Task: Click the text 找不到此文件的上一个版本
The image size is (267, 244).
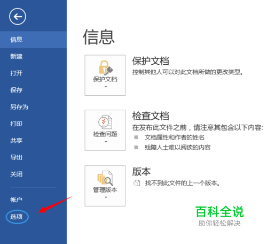Action: (x=182, y=183)
